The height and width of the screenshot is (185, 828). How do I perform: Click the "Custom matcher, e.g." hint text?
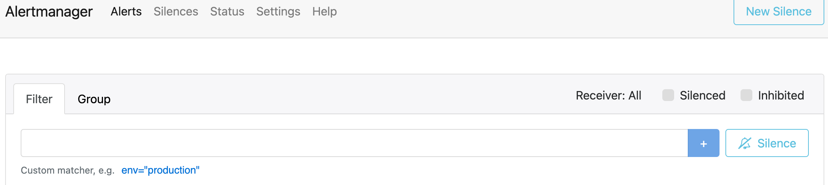(68, 170)
